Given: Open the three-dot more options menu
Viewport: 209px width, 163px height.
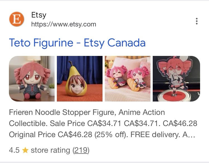Looking at the screenshot, I should click(x=197, y=21).
